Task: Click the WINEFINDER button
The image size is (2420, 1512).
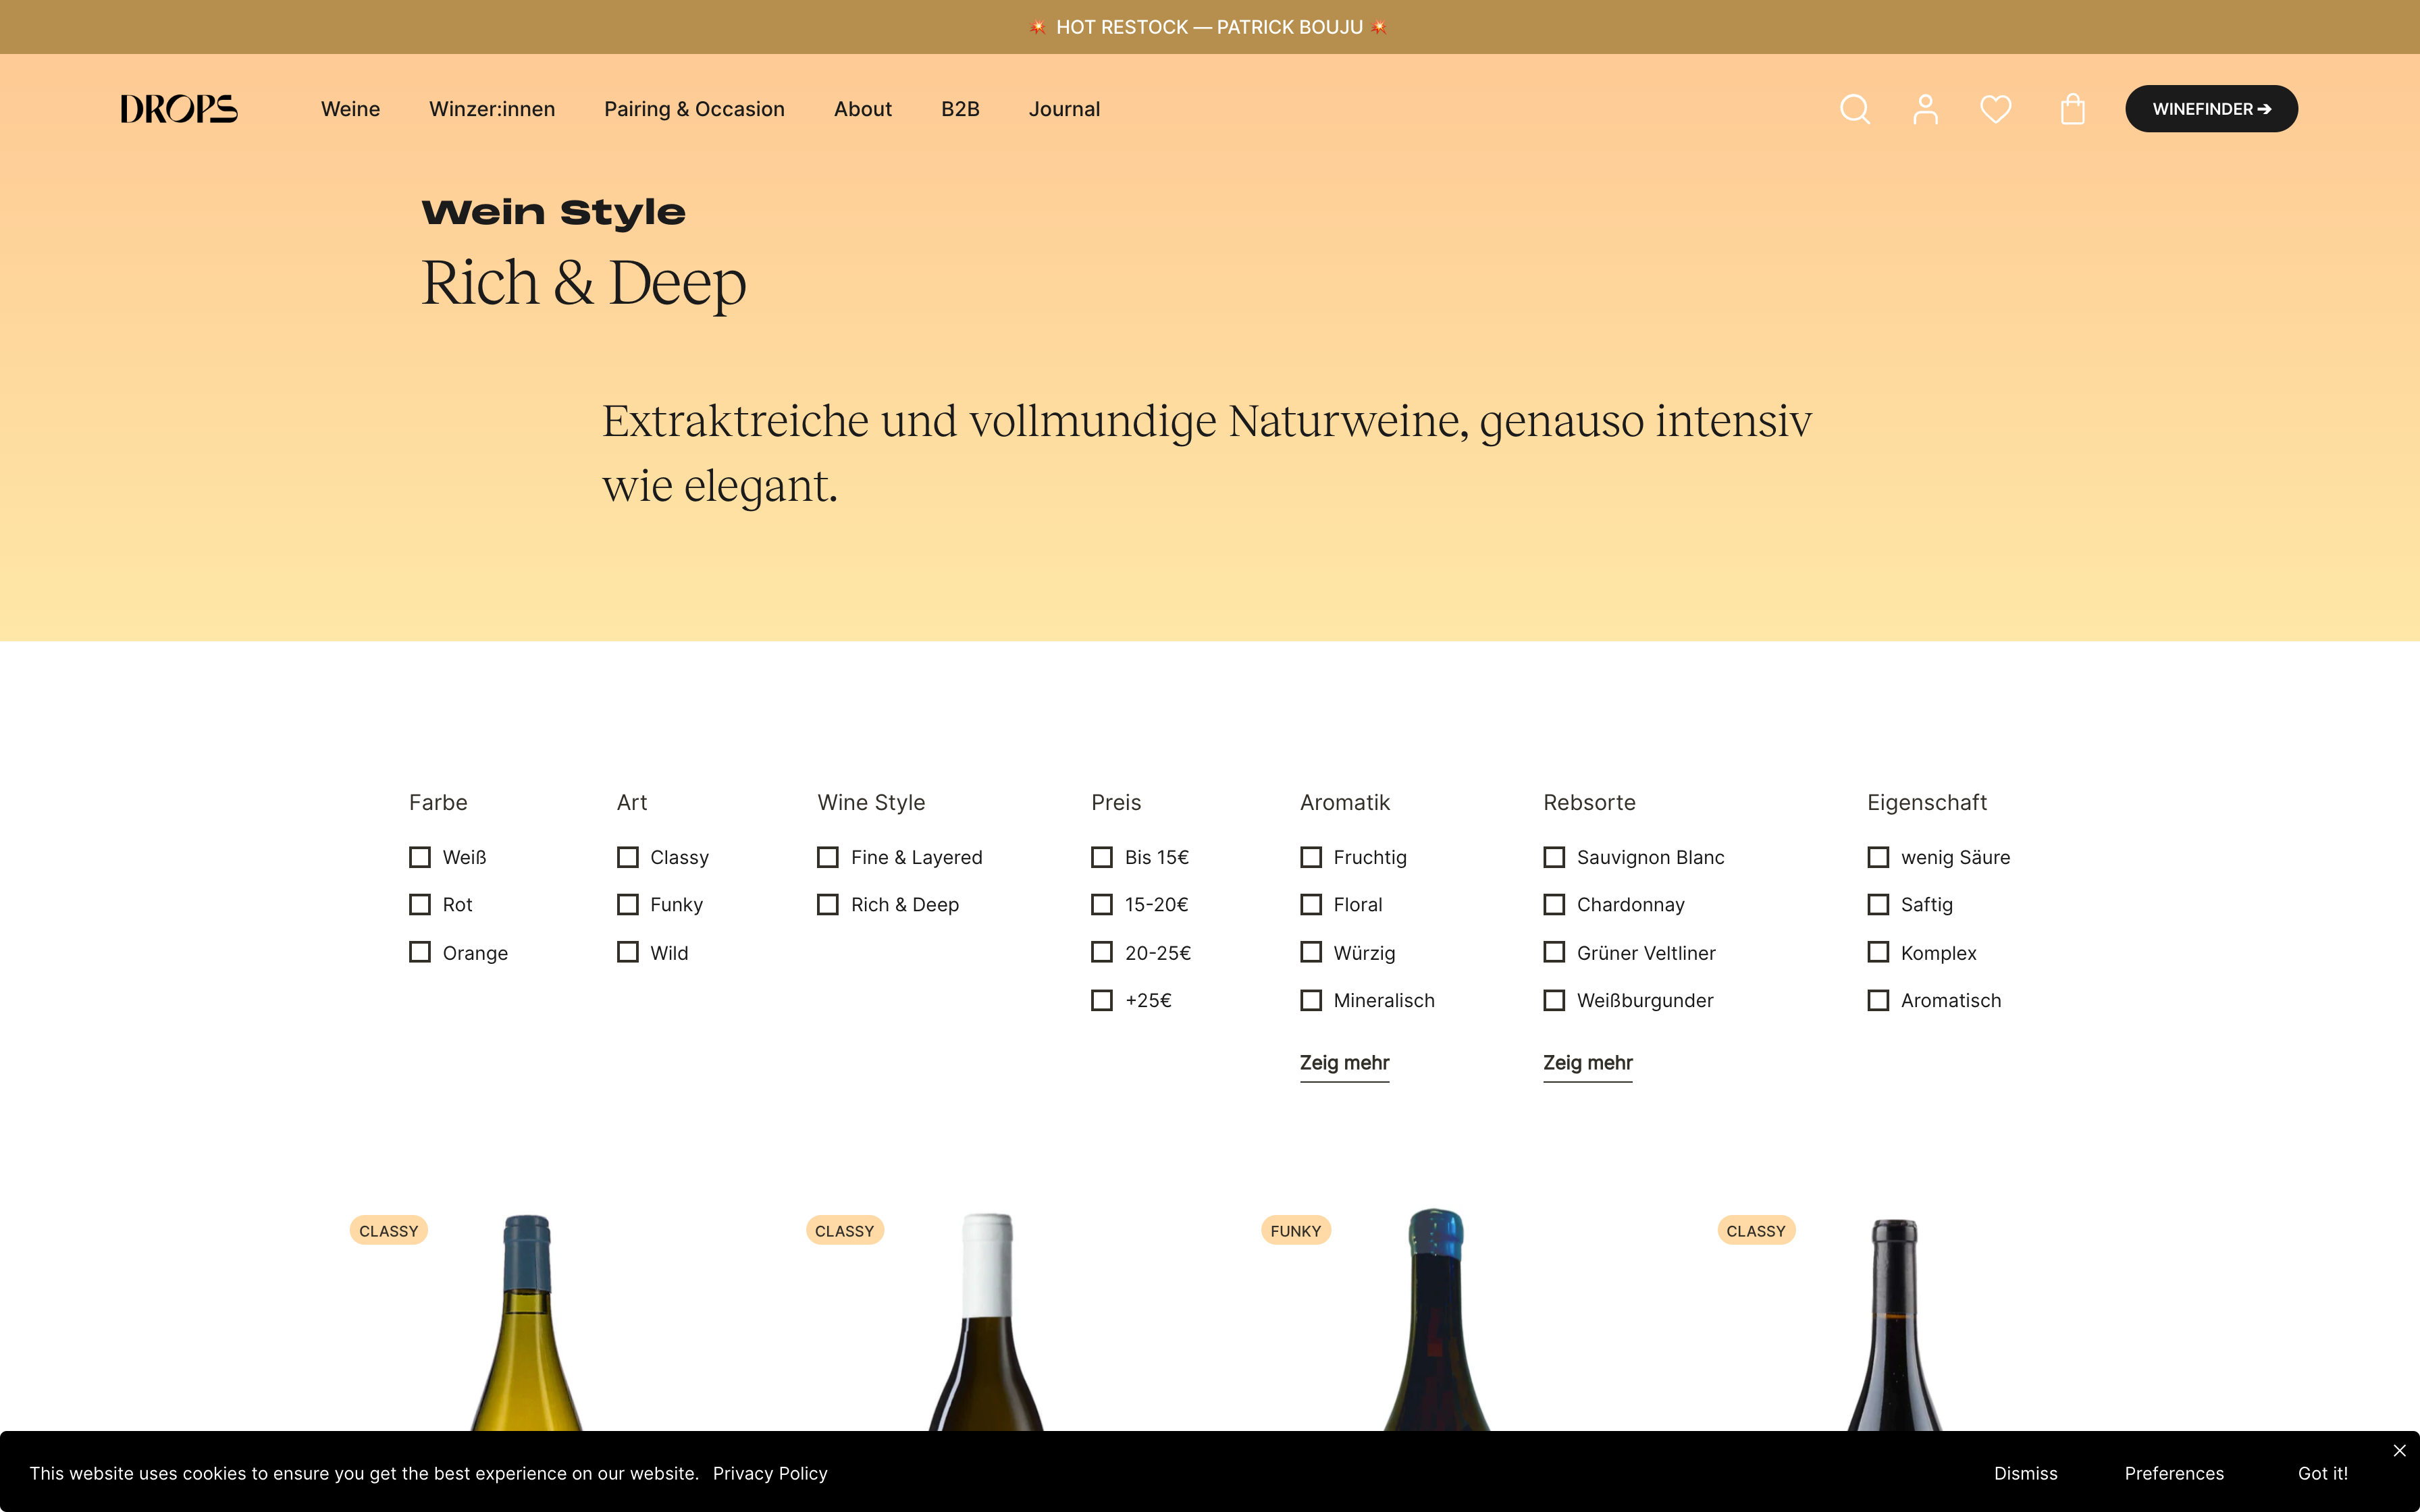Action: click(x=2211, y=108)
